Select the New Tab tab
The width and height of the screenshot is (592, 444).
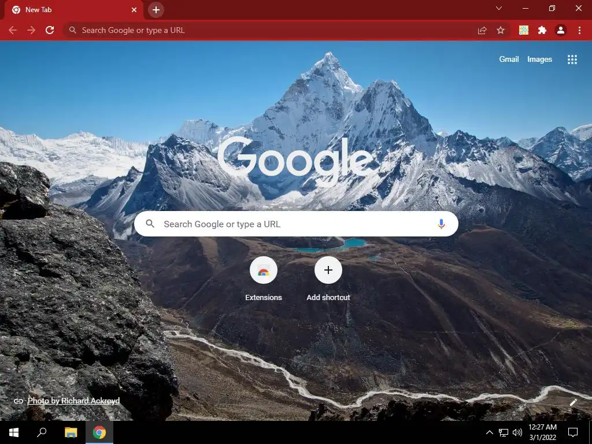73,10
